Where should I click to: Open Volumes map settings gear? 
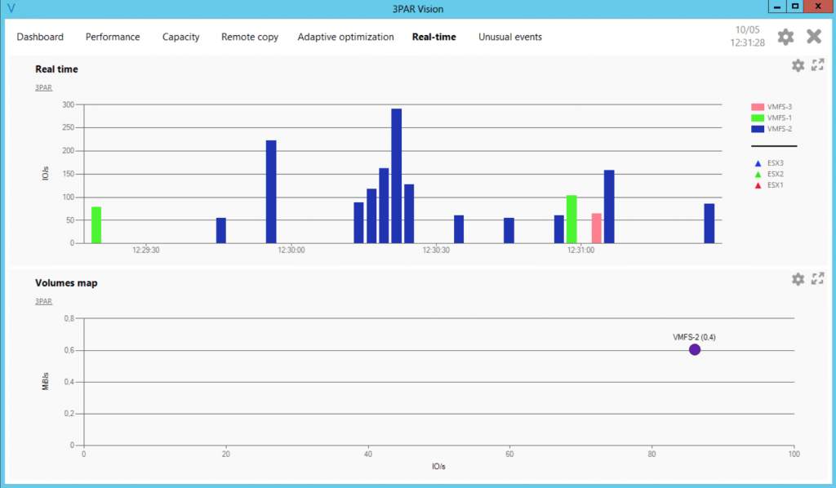tap(798, 279)
